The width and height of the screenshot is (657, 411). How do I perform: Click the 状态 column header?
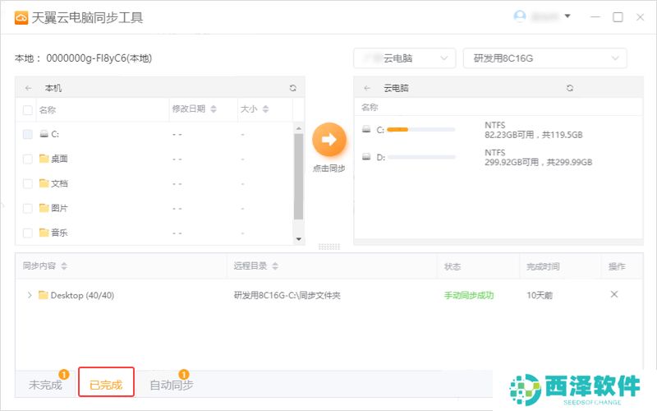[x=453, y=266]
